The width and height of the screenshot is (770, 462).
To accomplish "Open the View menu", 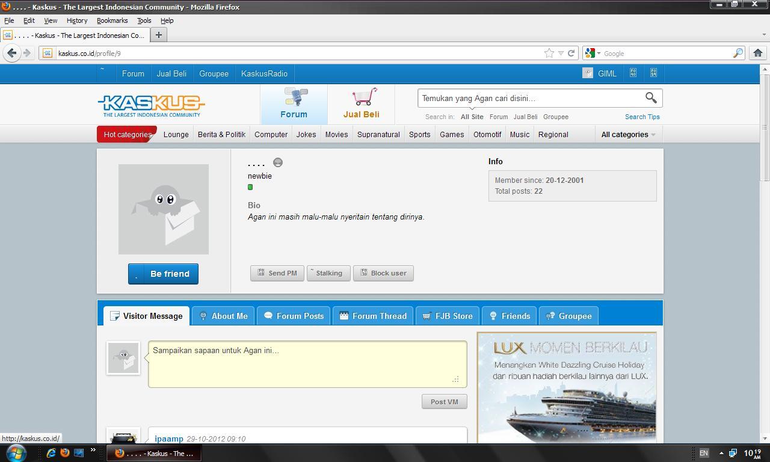I will pyautogui.click(x=51, y=20).
